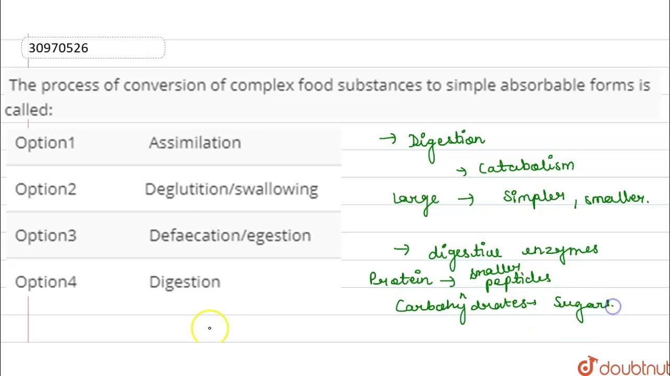
Task: Click the handwritten word 'peptides'
Action: 518,282
